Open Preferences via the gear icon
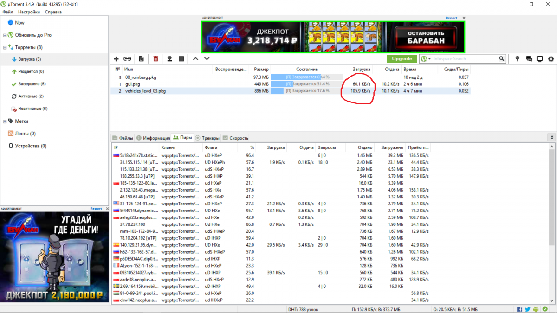Viewport: 557px width, 313px height. click(x=551, y=59)
